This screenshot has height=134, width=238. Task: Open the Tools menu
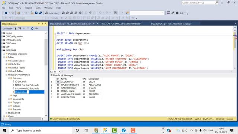pyautogui.click(x=38, y=8)
